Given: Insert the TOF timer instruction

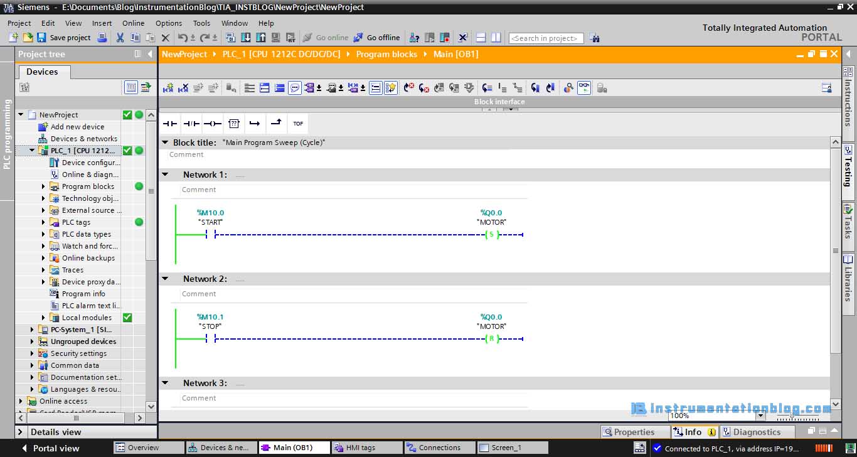Looking at the screenshot, I should click(298, 124).
